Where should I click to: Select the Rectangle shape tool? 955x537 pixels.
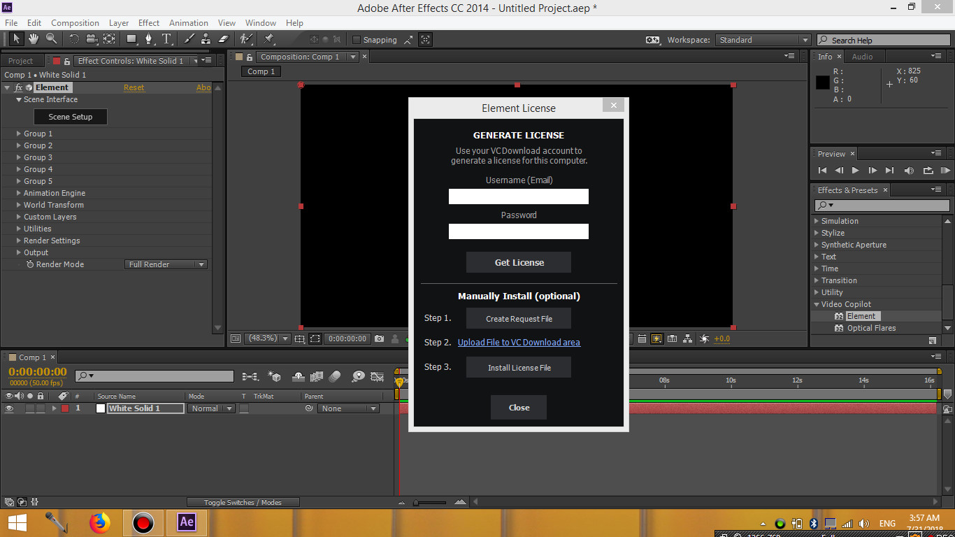pyautogui.click(x=131, y=39)
